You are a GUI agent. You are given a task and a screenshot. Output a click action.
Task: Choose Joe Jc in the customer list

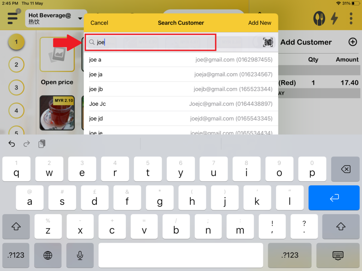181,104
